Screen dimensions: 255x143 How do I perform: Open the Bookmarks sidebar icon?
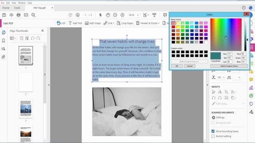click(x=4, y=41)
